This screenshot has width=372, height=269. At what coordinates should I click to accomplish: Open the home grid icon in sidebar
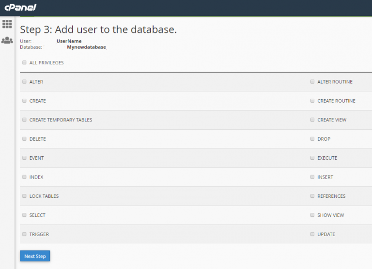[7, 24]
